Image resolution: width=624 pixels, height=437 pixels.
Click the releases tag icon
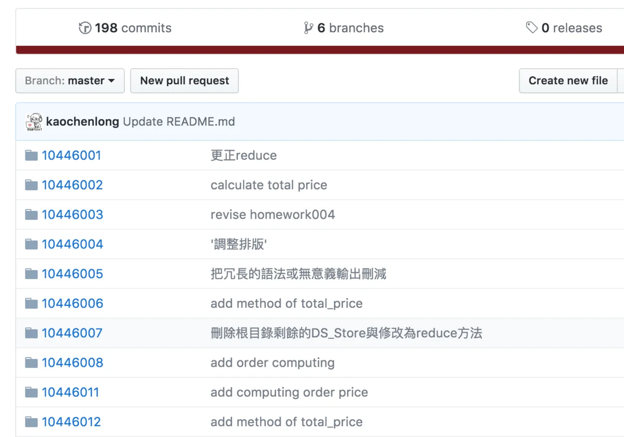pos(531,28)
